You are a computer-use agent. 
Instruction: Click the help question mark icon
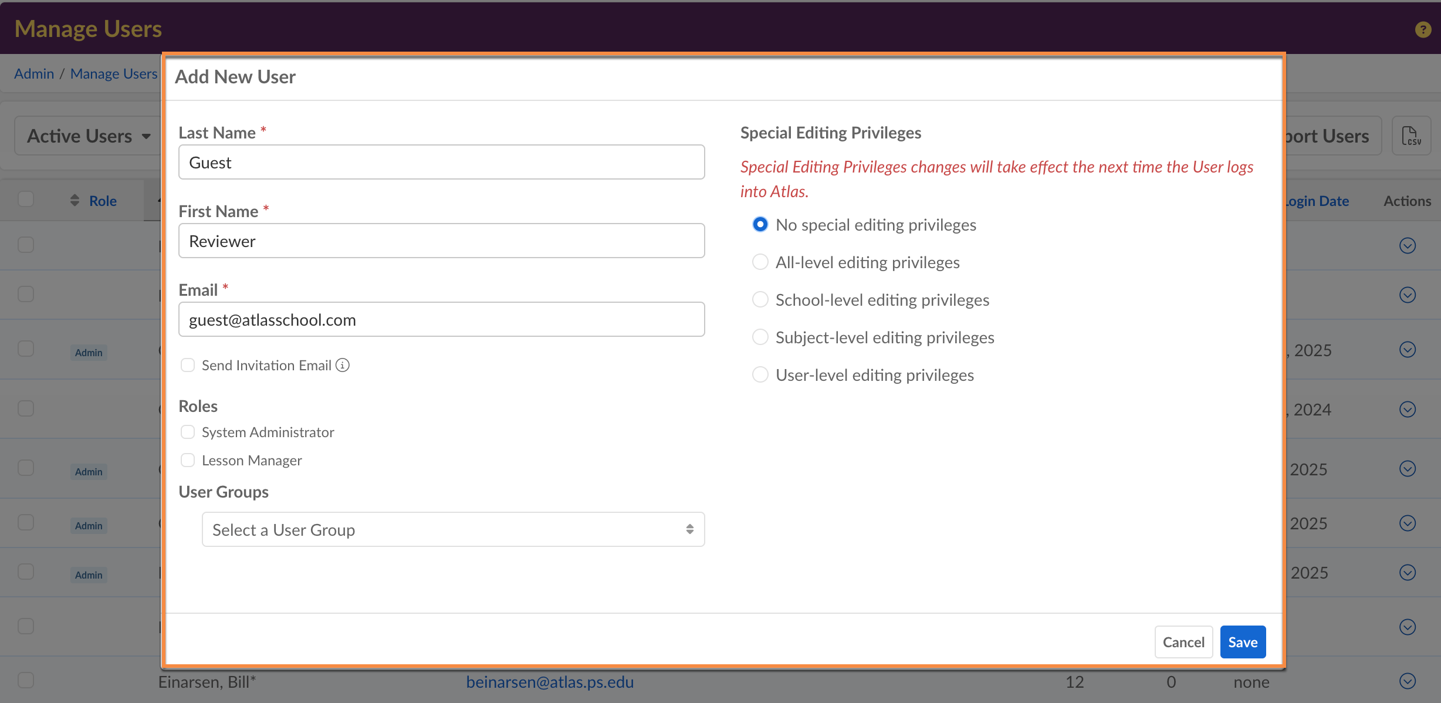pyautogui.click(x=1423, y=29)
